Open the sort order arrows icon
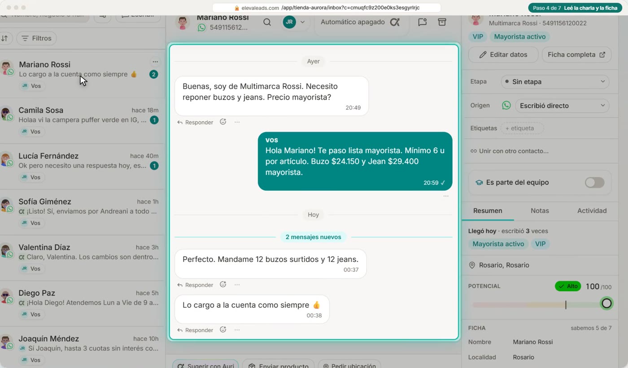Image resolution: width=628 pixels, height=368 pixels. 4,39
